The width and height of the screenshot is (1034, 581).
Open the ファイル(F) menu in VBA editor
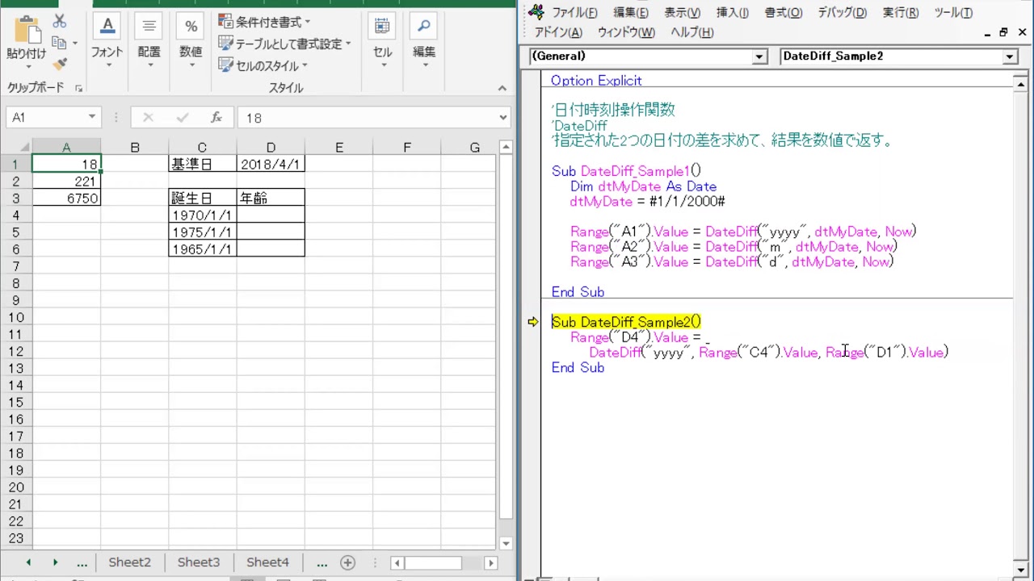(574, 13)
